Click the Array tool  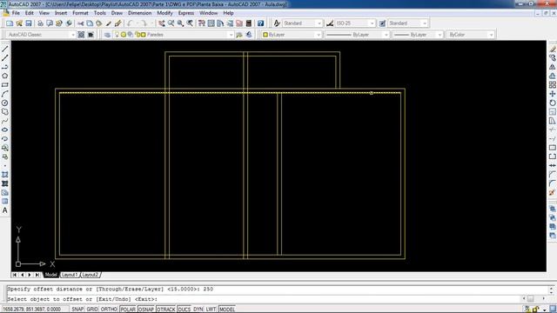coord(553,85)
